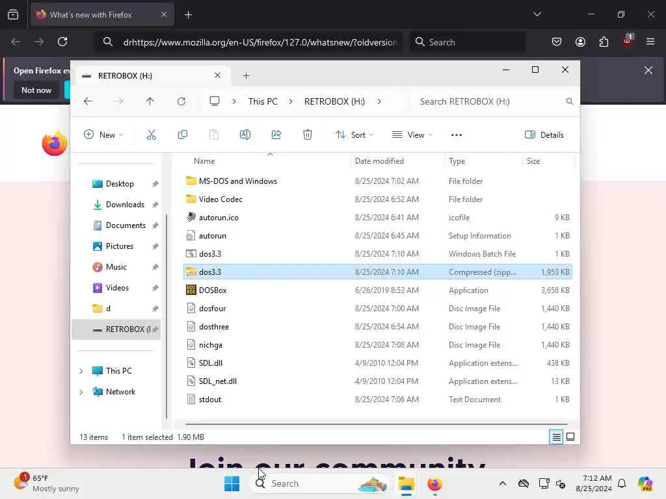The image size is (666, 499).
Task: Click chevron after RETROBOX (H:) in breadcrumb
Action: pyautogui.click(x=379, y=101)
